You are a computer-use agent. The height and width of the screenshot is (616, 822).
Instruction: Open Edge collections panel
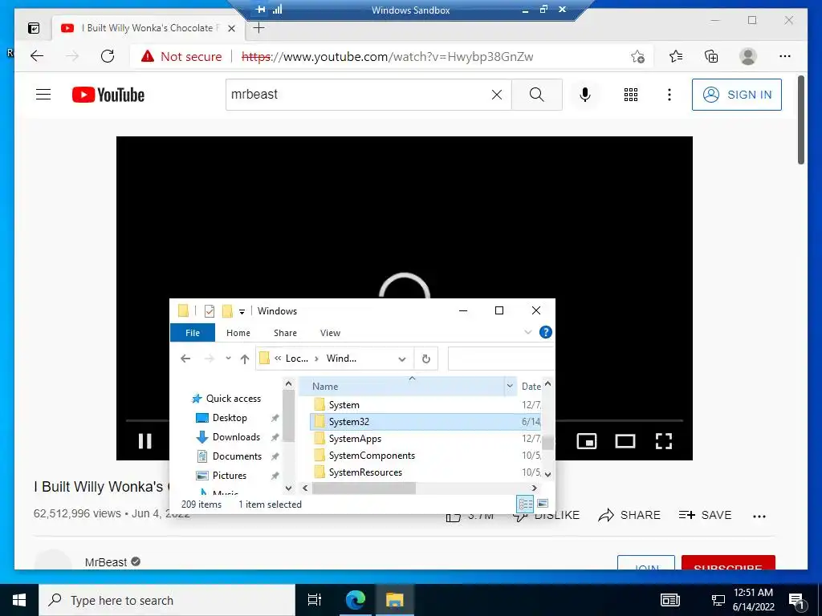click(x=711, y=56)
